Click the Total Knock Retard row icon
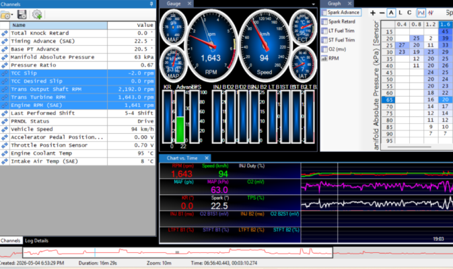This screenshot has height=269, width=453. tap(5, 33)
